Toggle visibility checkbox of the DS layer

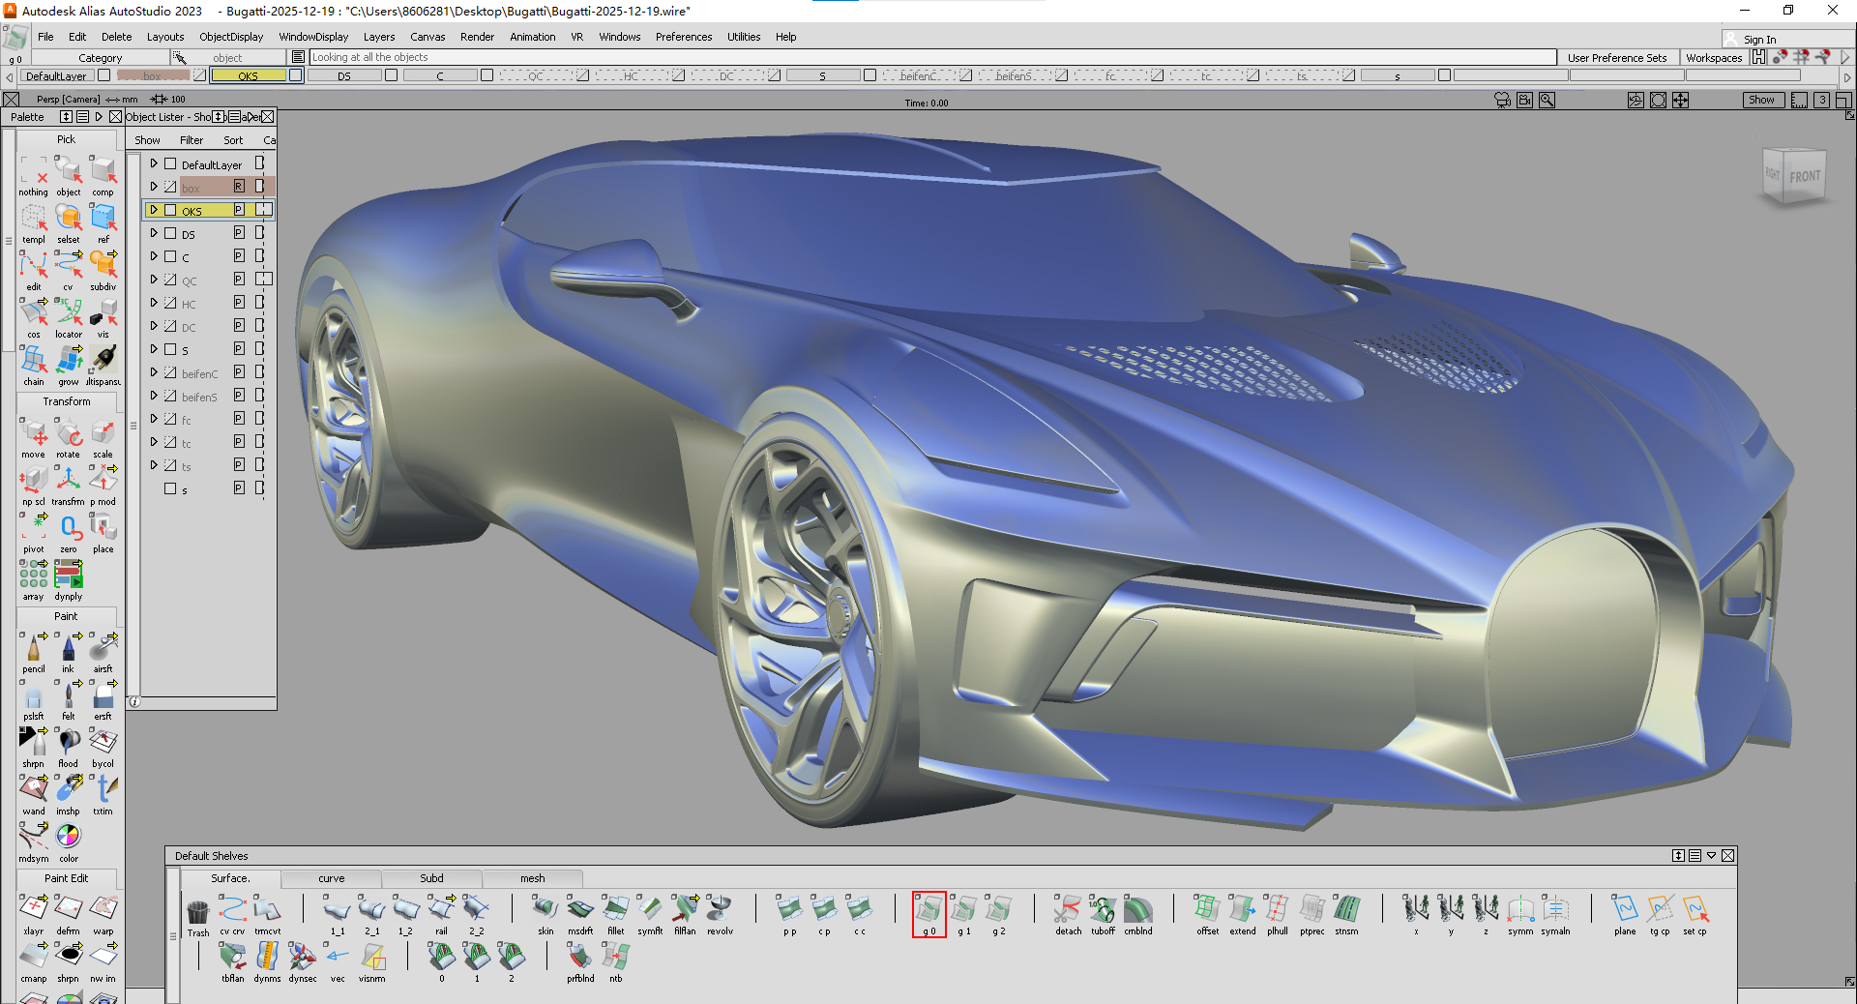[169, 233]
